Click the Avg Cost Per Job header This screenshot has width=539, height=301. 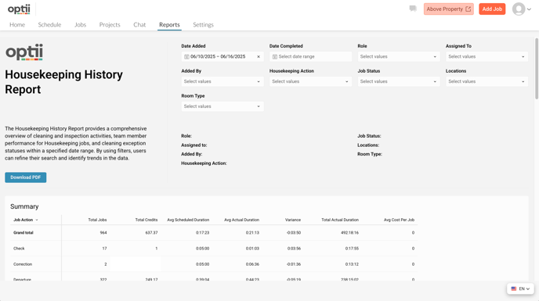tap(399, 220)
